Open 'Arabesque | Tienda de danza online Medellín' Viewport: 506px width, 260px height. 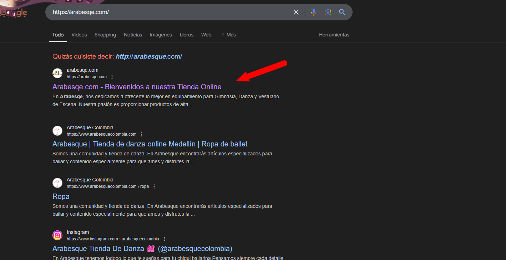coord(150,144)
